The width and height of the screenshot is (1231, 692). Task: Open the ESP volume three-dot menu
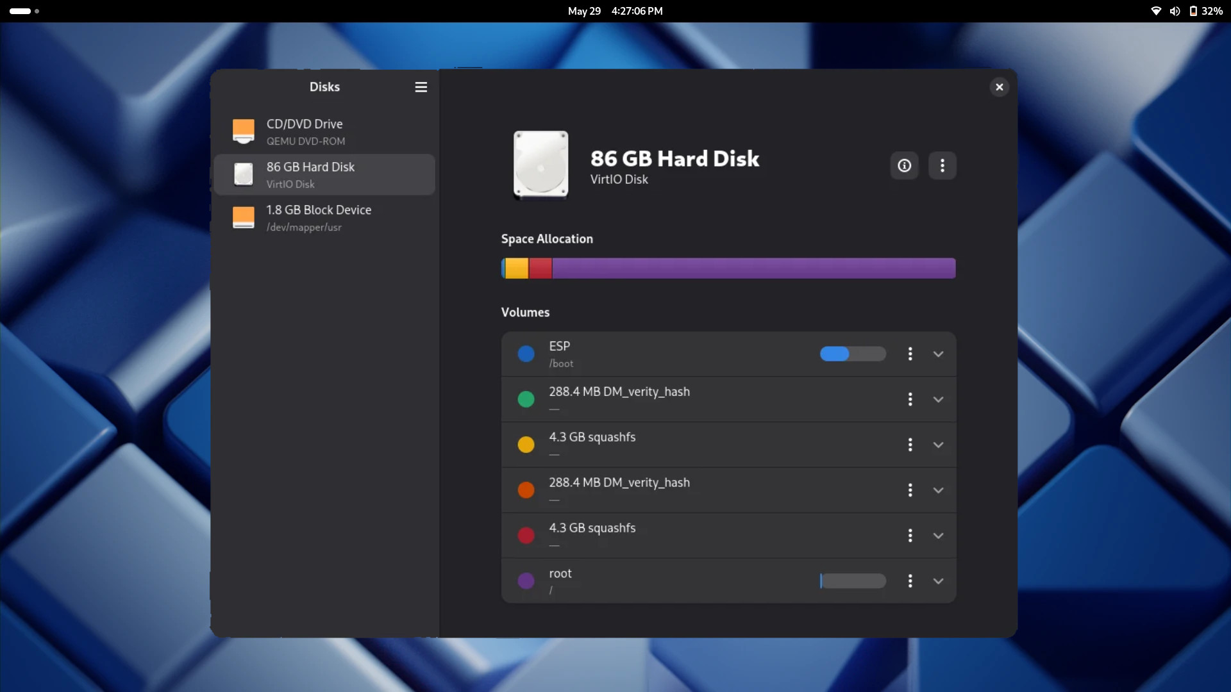click(x=910, y=354)
